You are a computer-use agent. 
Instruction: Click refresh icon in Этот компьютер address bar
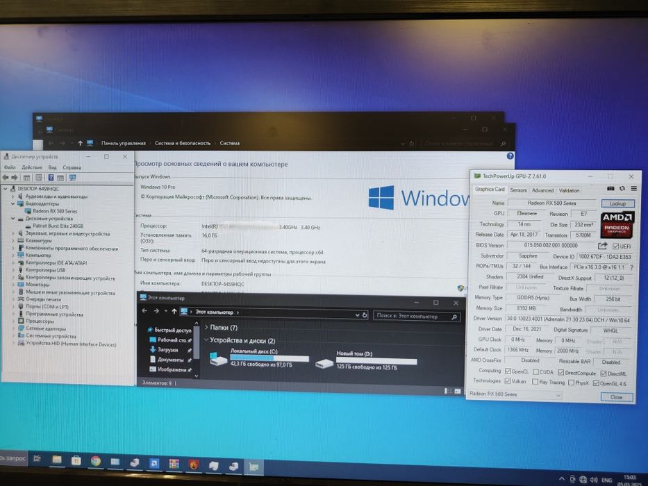[365, 315]
